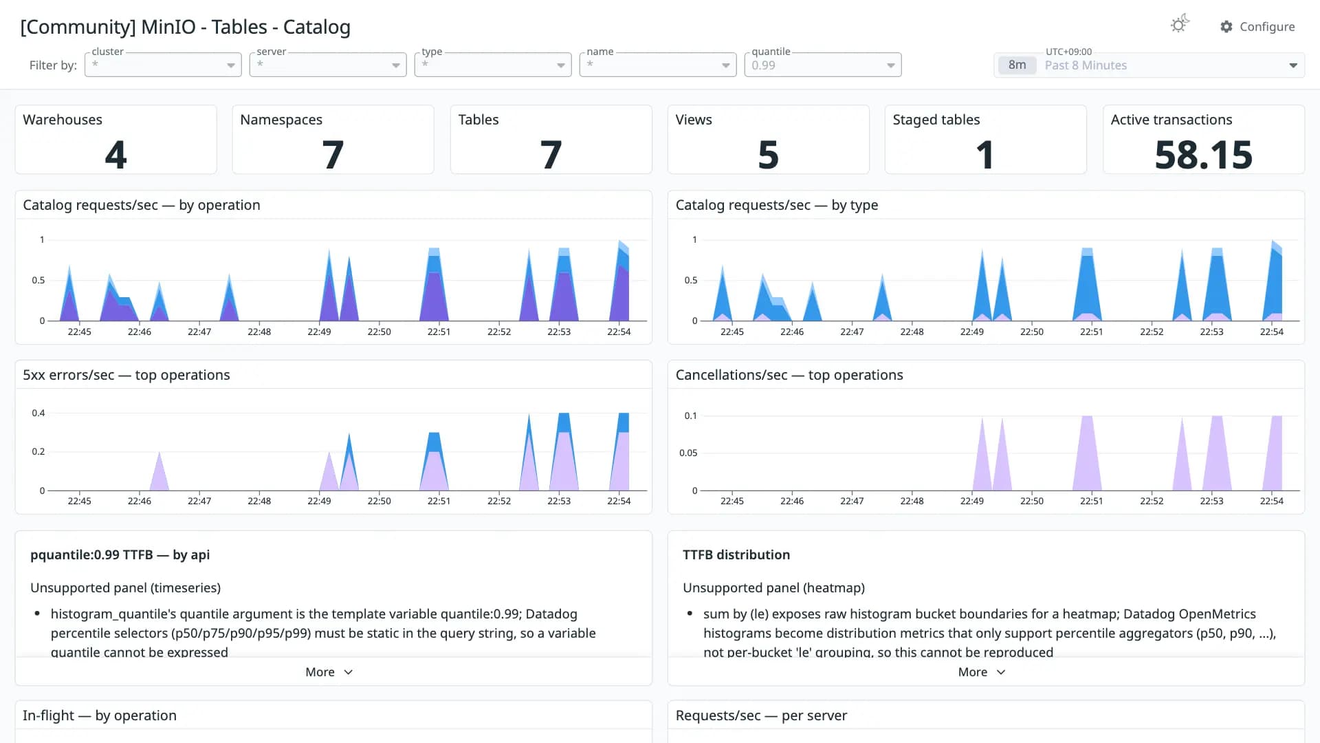Open the quantile 0.99 dropdown
This screenshot has width=1320, height=743.
coord(823,65)
